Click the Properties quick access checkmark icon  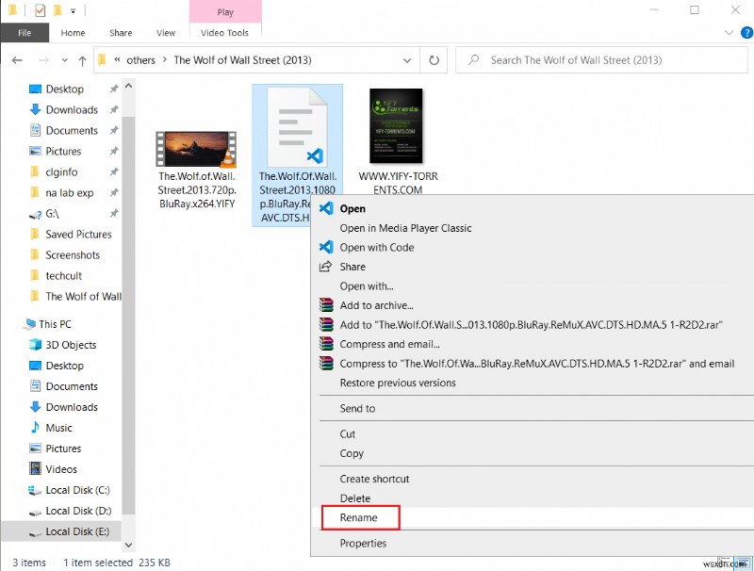click(x=41, y=10)
